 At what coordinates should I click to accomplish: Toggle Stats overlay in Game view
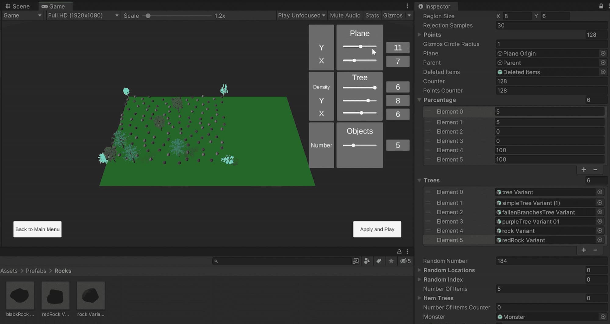coord(372,15)
